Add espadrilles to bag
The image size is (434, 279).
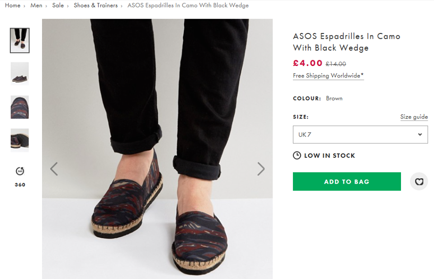pyautogui.click(x=347, y=181)
